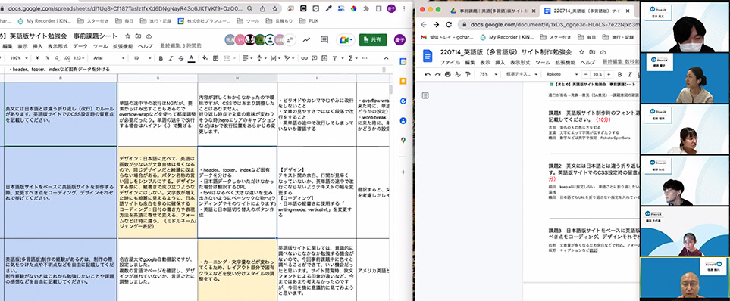Decrease font size with the Docs minus button
Viewport: 730px width, 301px height.
click(x=586, y=74)
